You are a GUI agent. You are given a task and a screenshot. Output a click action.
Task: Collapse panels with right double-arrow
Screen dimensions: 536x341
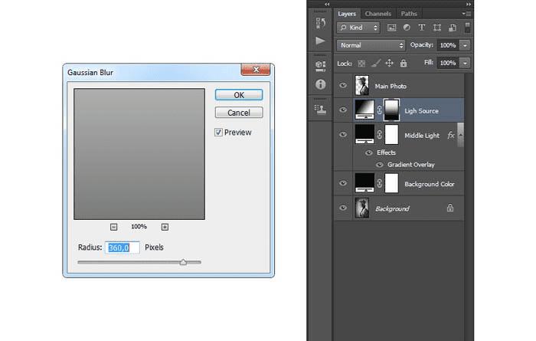coord(469,4)
